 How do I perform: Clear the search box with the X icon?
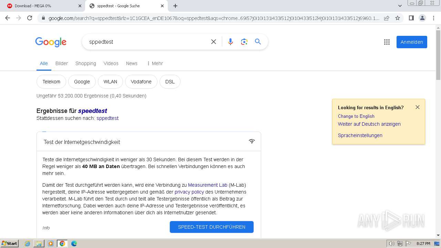tap(214, 42)
